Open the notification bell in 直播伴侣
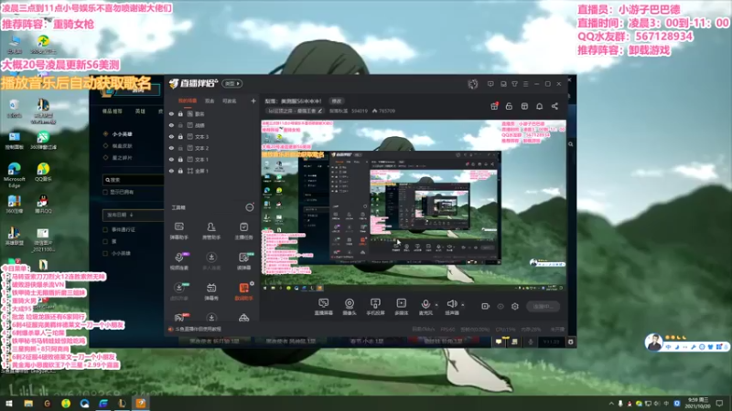This screenshot has height=411, width=732. pyautogui.click(x=539, y=106)
